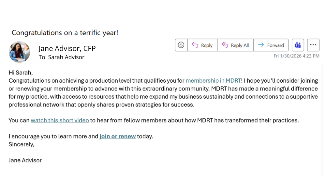Click the Reply All button
The image size is (326, 196).
(x=235, y=45)
